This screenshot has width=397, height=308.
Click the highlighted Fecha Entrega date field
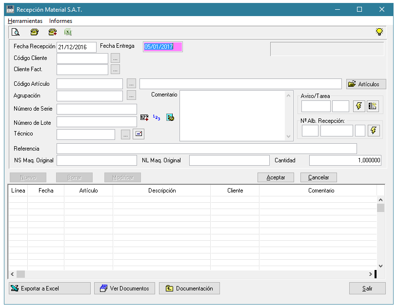[x=163, y=47]
